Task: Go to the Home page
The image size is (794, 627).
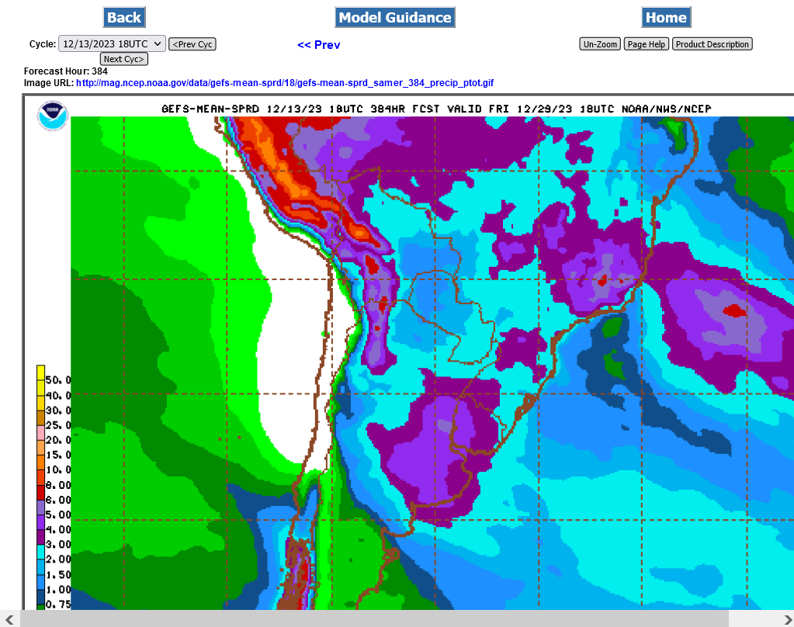Action: [x=666, y=17]
